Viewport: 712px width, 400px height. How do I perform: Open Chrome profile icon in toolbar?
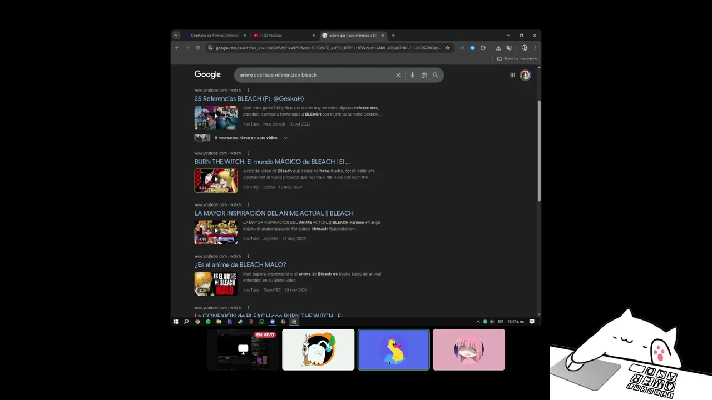[524, 48]
